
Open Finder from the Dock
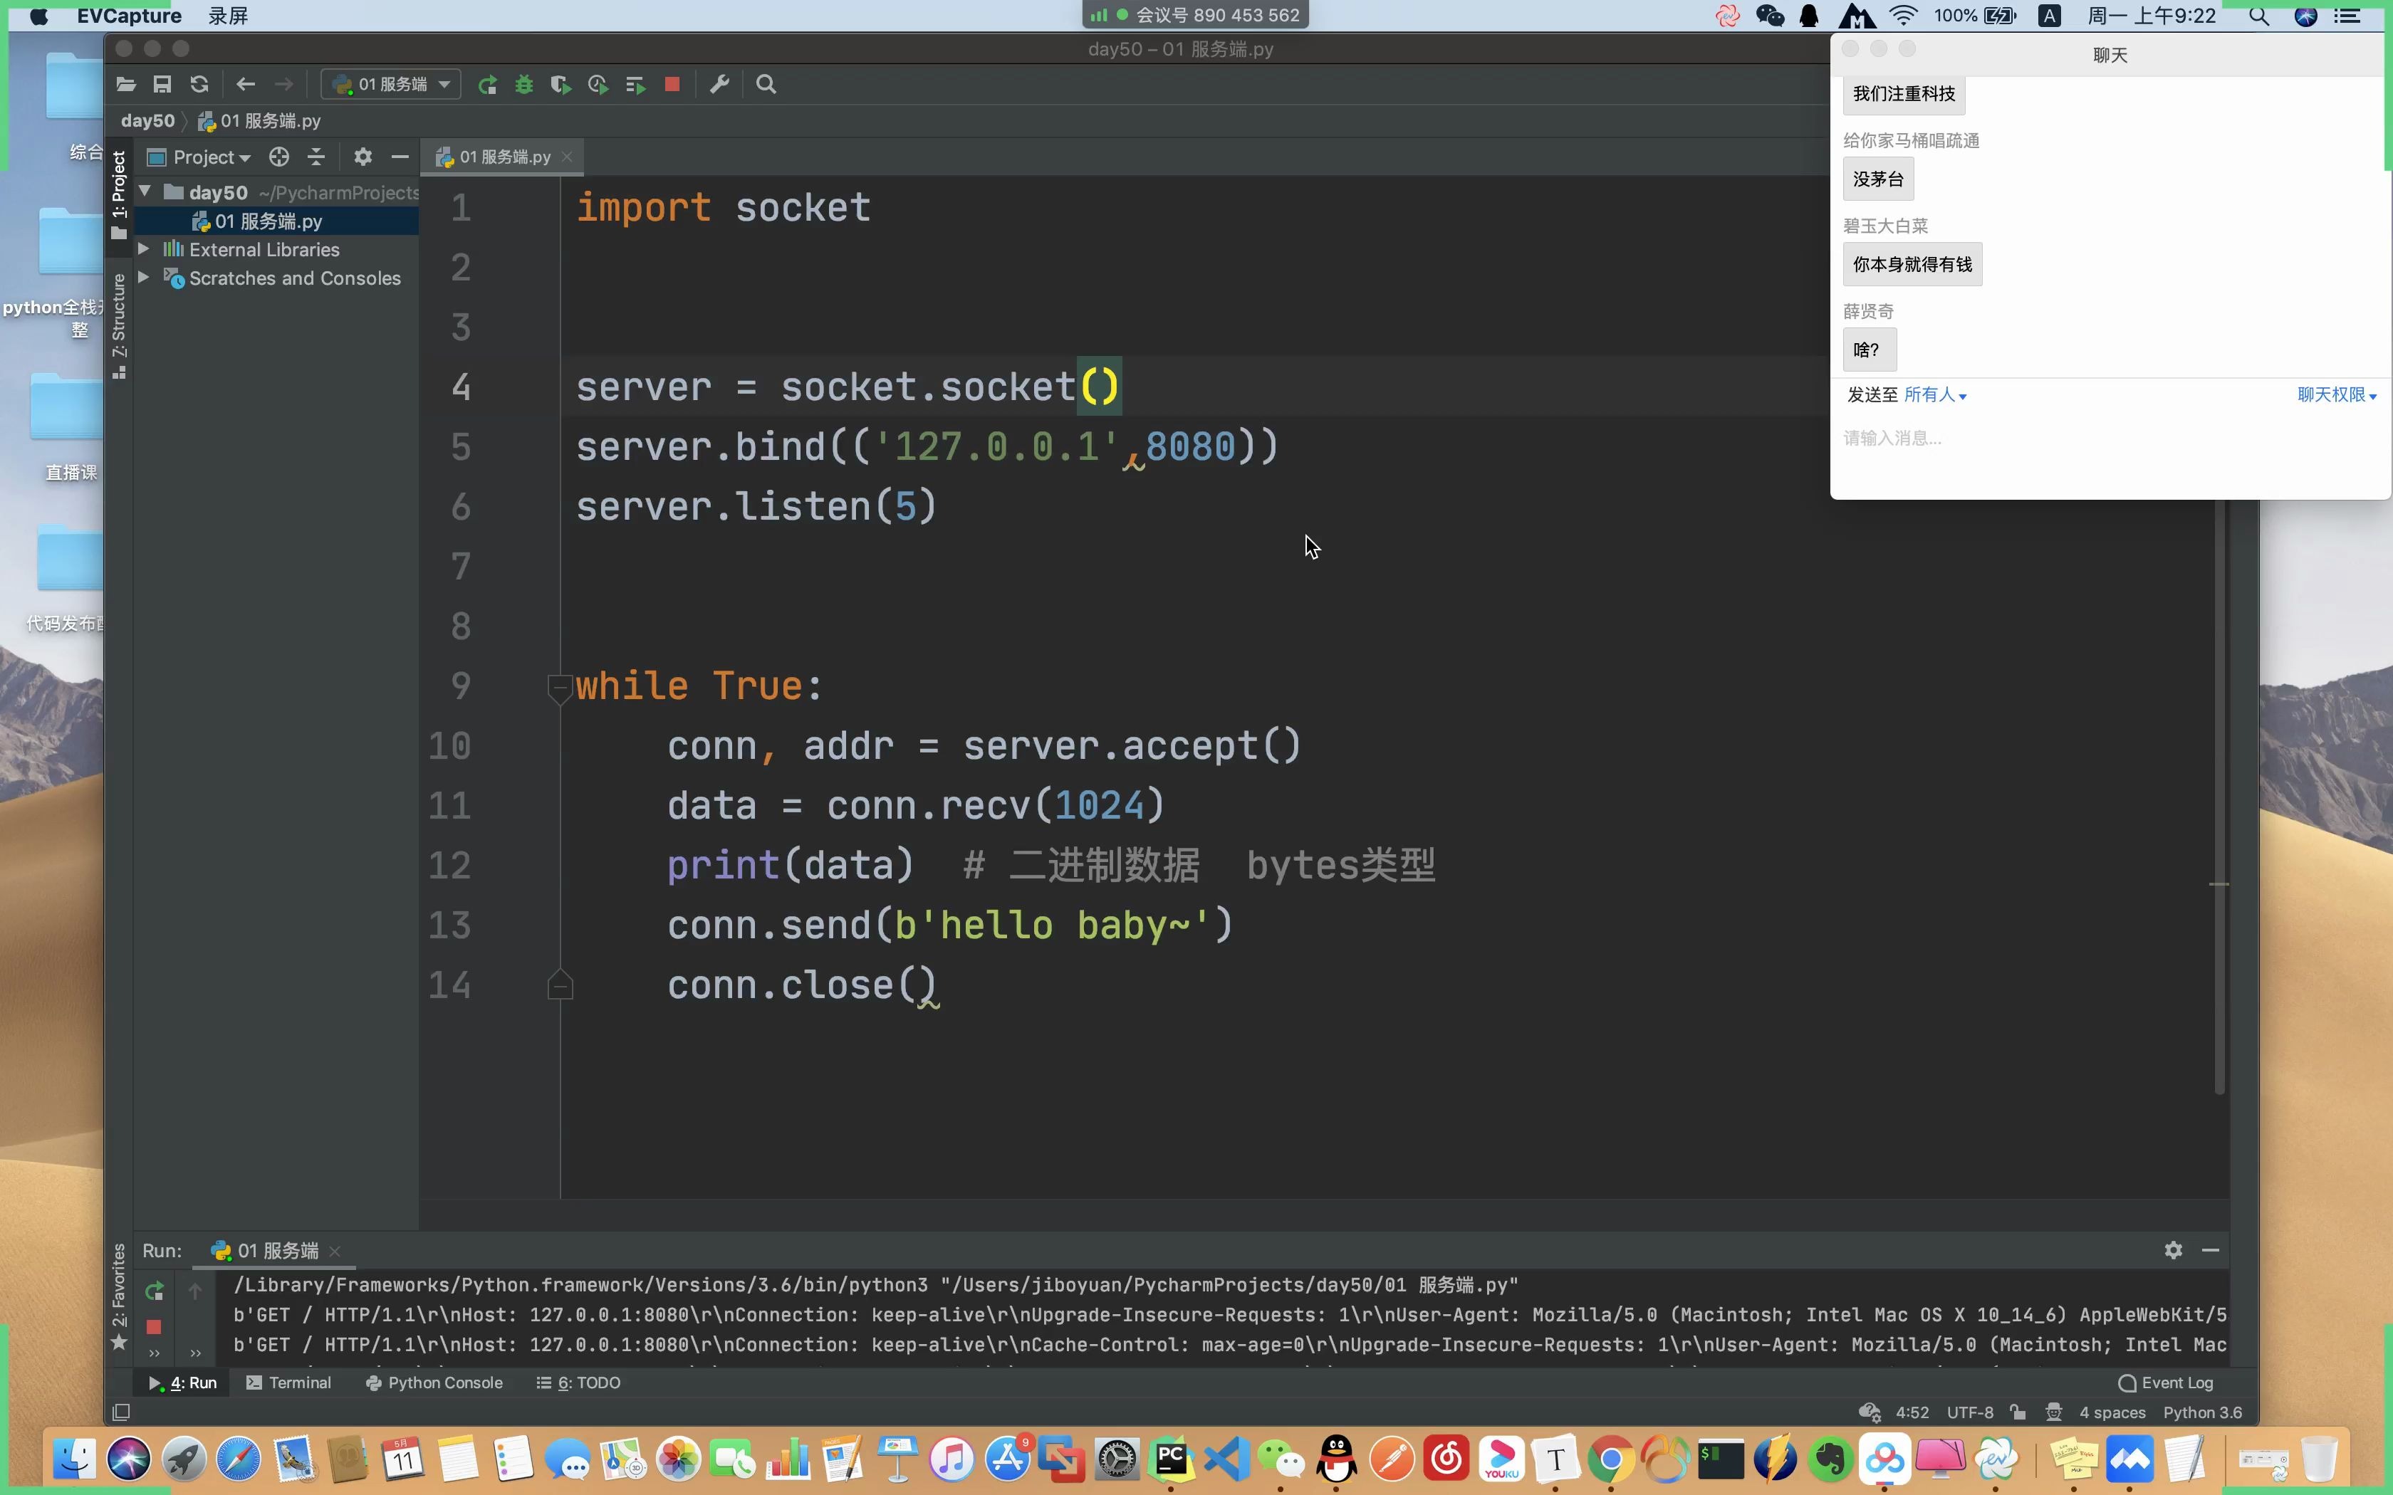pos(73,1459)
